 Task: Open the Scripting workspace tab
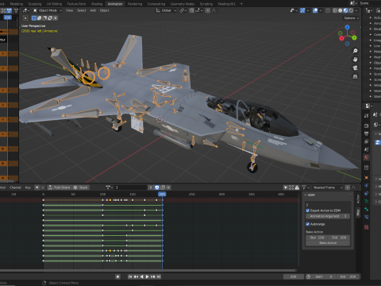click(206, 4)
